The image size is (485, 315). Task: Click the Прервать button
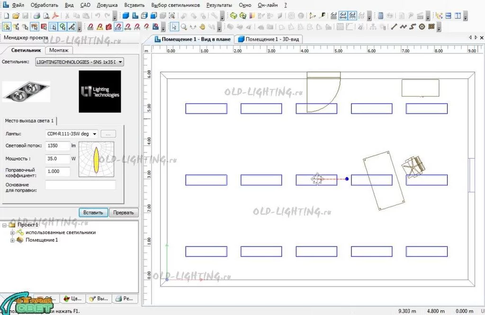[x=124, y=213]
